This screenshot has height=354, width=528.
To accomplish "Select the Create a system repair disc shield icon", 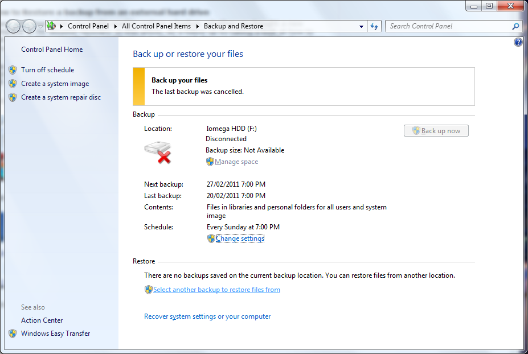I will coord(13,97).
